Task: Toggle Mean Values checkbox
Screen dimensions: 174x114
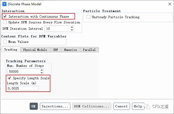Action: coord(5,42)
